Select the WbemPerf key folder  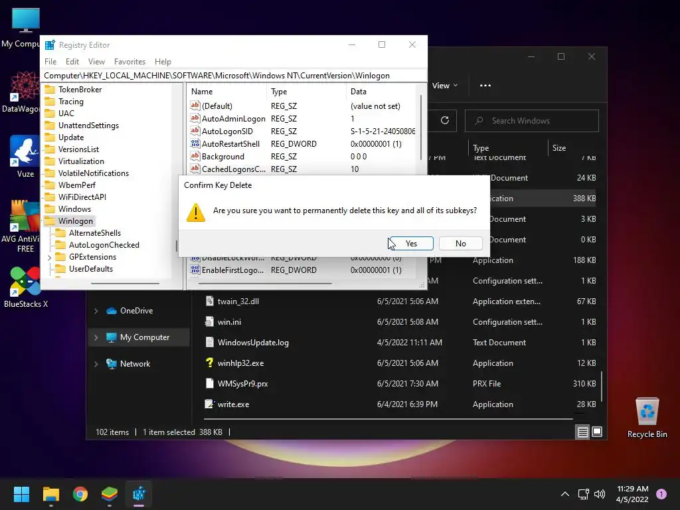(77, 185)
